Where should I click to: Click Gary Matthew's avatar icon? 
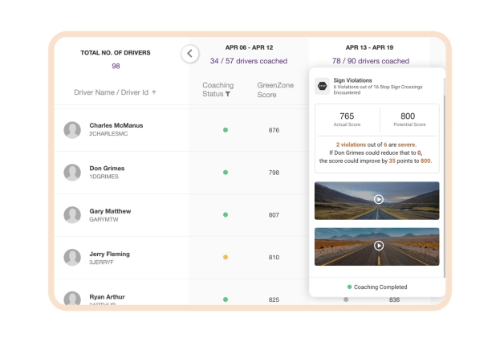point(73,215)
